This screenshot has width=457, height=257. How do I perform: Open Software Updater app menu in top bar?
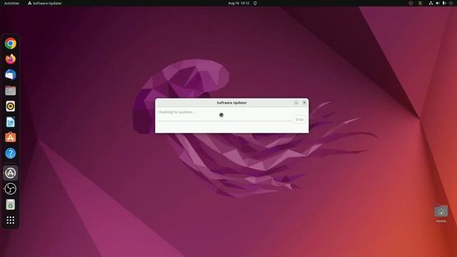click(44, 3)
